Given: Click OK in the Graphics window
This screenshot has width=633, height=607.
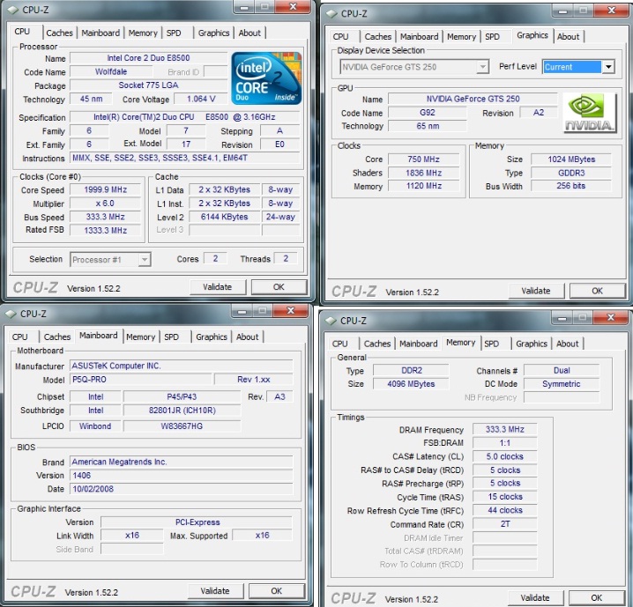Looking at the screenshot, I should 598,291.
